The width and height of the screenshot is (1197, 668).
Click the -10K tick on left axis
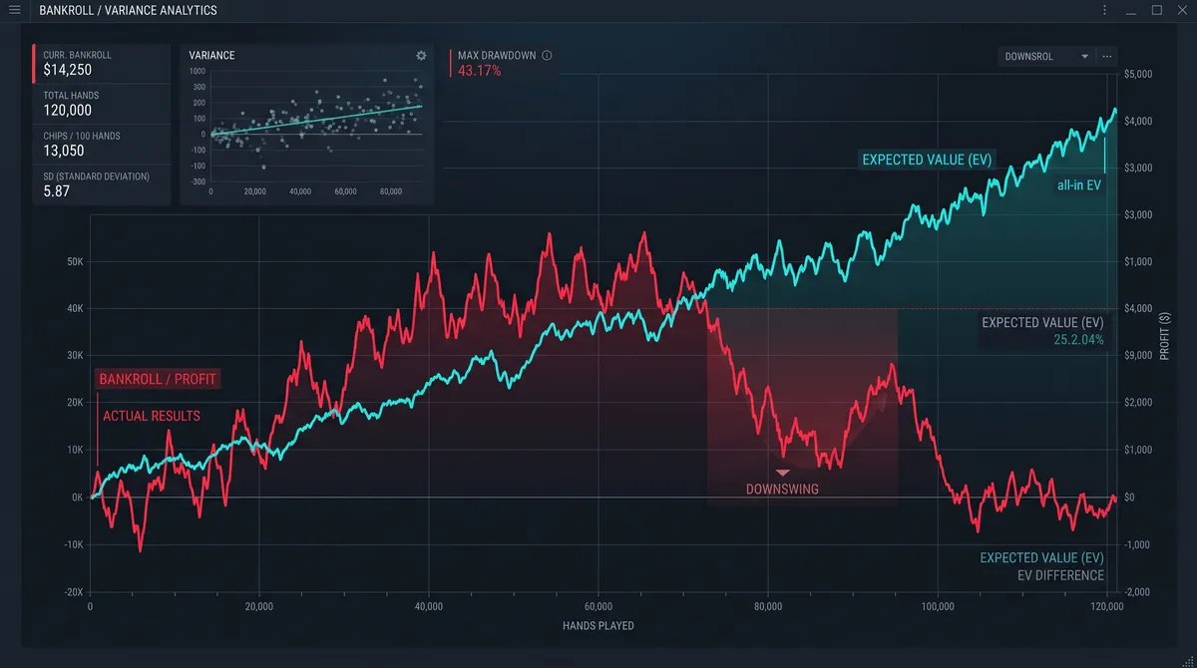click(x=73, y=544)
